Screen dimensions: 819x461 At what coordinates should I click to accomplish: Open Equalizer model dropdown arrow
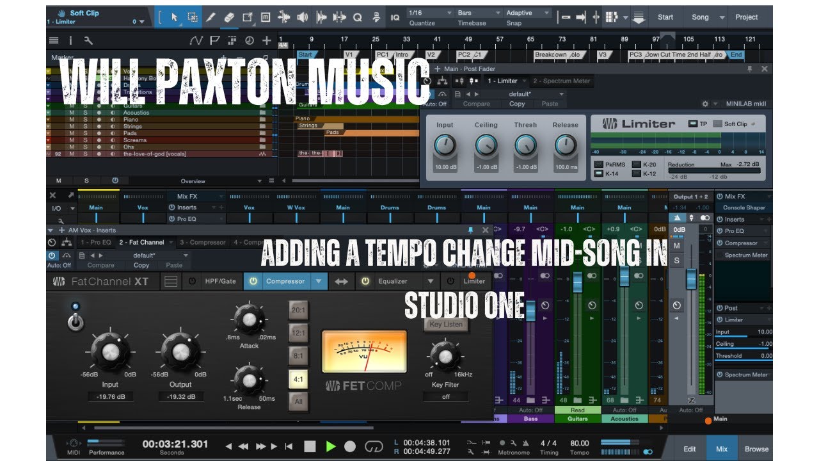tap(431, 281)
